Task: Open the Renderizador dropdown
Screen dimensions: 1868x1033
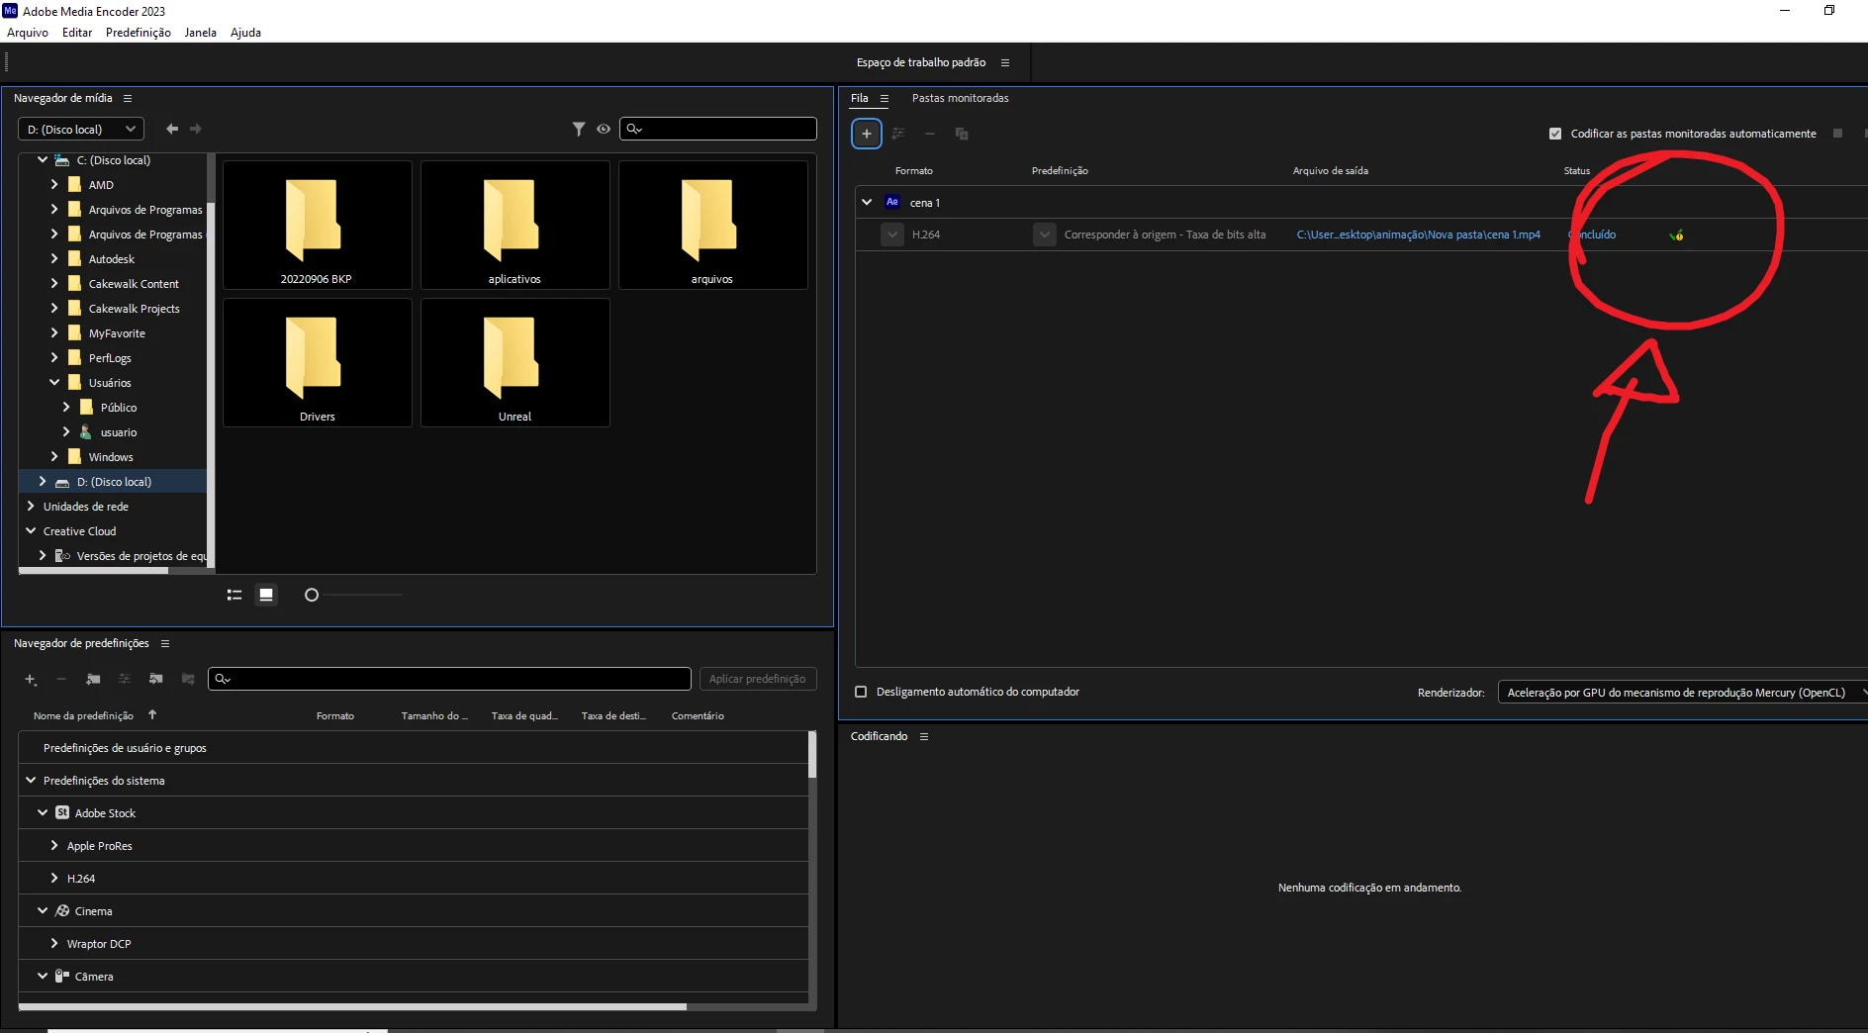Action: pos(1681,693)
